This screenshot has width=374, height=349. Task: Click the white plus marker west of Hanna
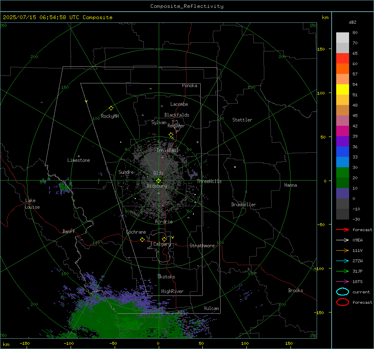[x=235, y=167]
